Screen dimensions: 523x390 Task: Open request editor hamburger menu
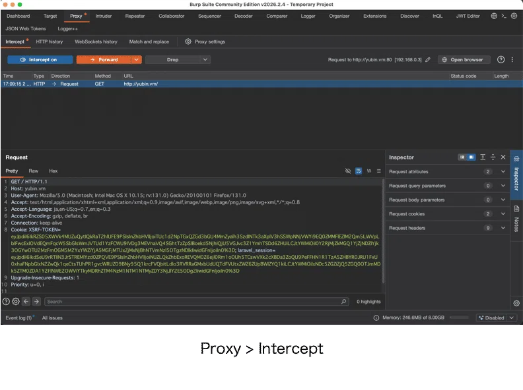(x=379, y=171)
